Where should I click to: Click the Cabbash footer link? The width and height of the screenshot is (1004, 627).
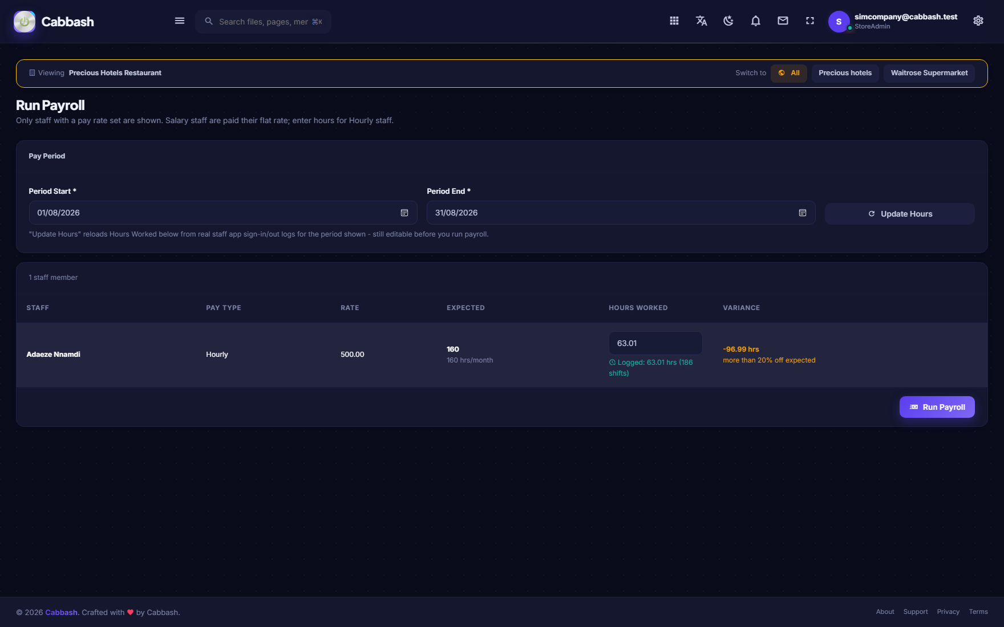tap(62, 612)
